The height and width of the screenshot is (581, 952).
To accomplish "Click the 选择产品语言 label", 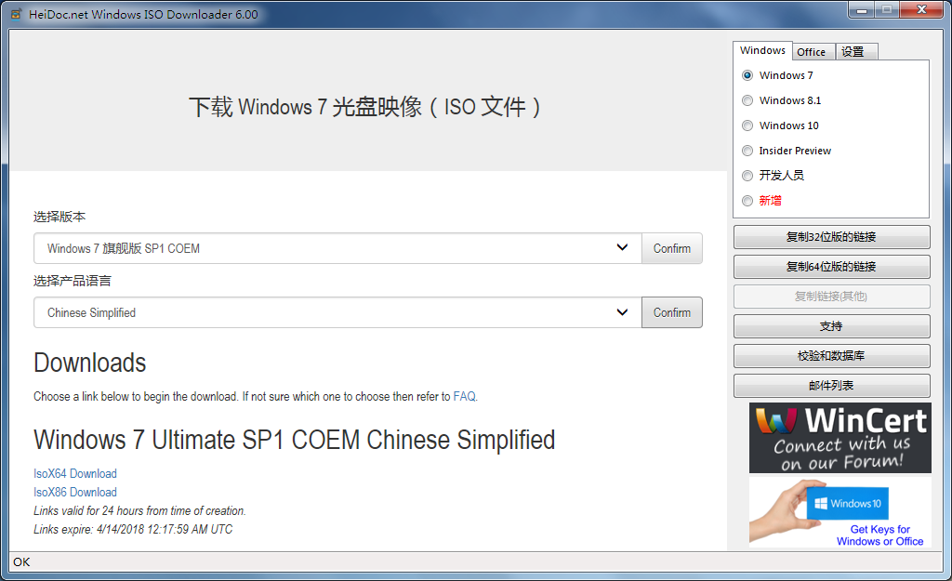I will point(73,281).
